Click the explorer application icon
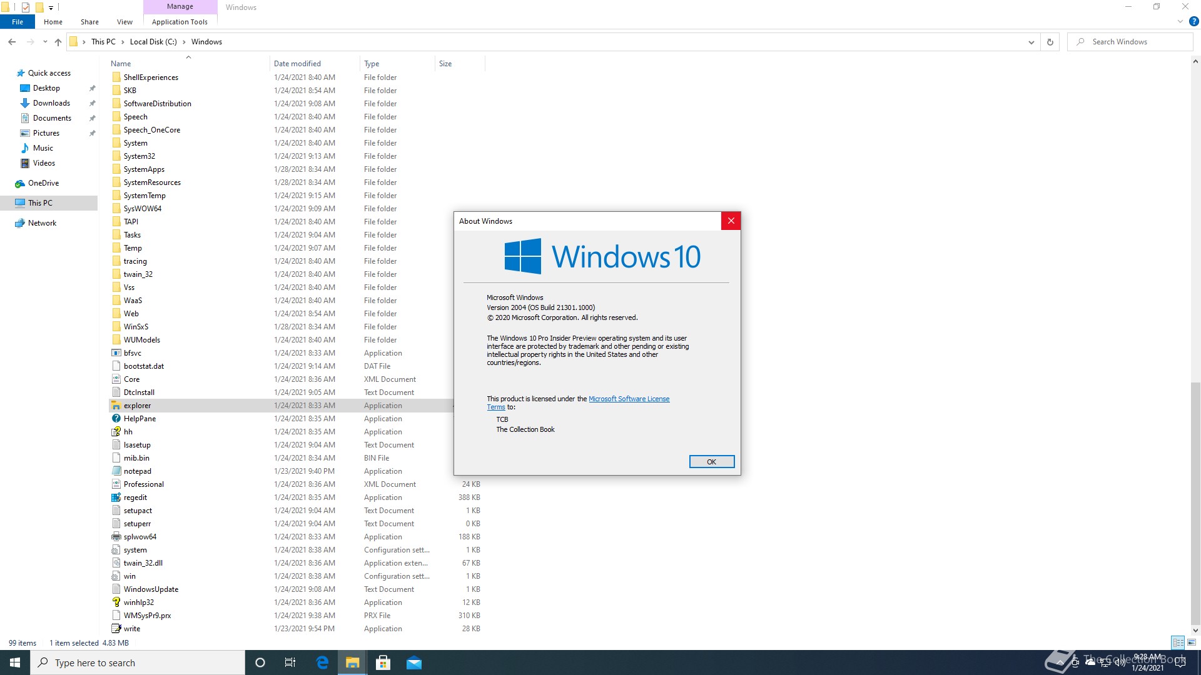This screenshot has width=1201, height=675. coord(116,406)
